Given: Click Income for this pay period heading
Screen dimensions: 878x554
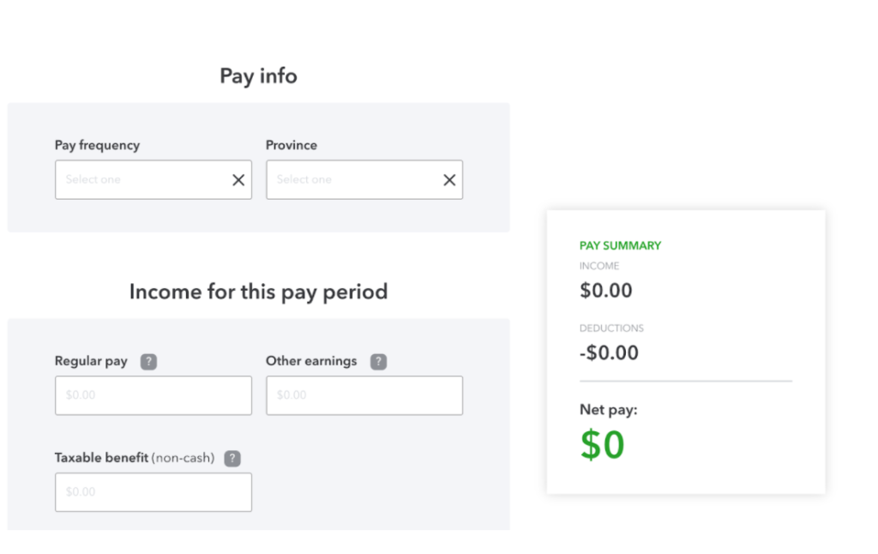Looking at the screenshot, I should pyautogui.click(x=258, y=292).
